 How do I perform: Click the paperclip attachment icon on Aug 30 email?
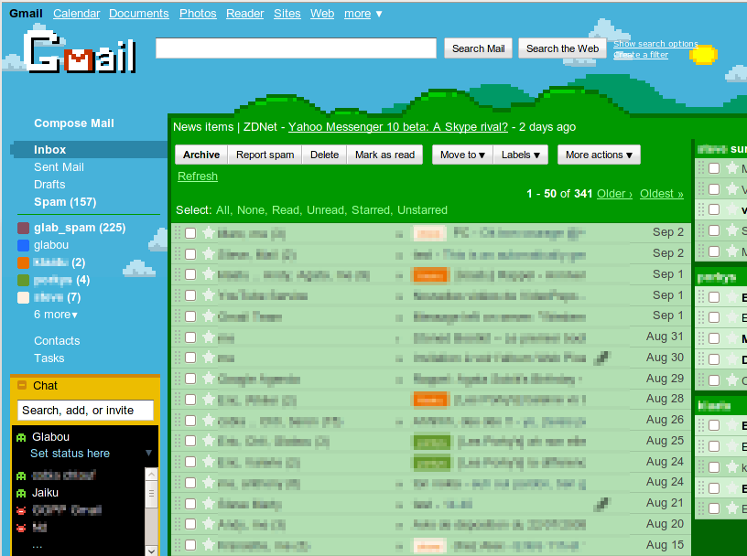(x=602, y=358)
